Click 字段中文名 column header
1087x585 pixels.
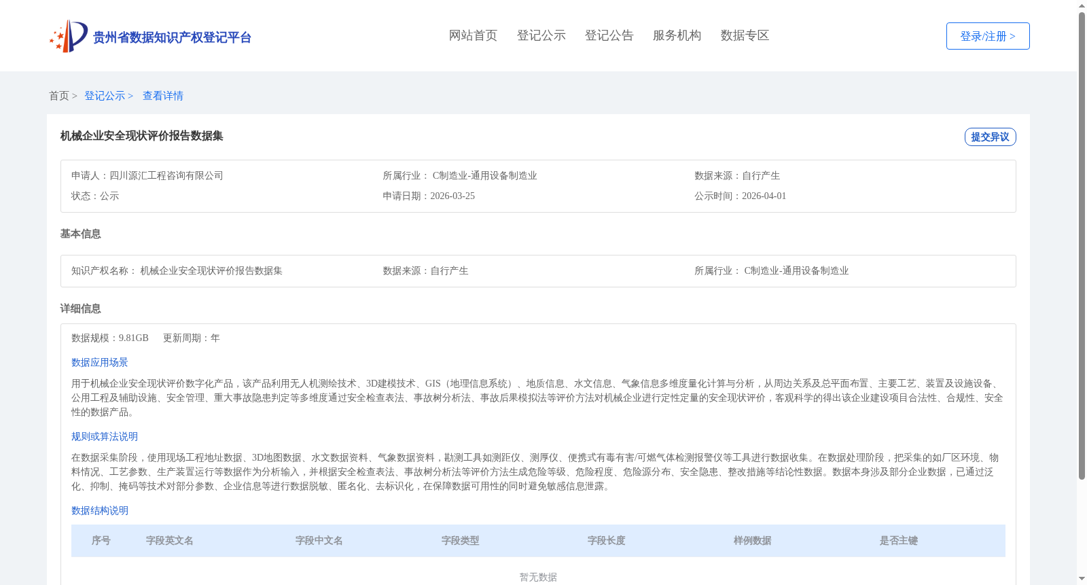pos(319,541)
